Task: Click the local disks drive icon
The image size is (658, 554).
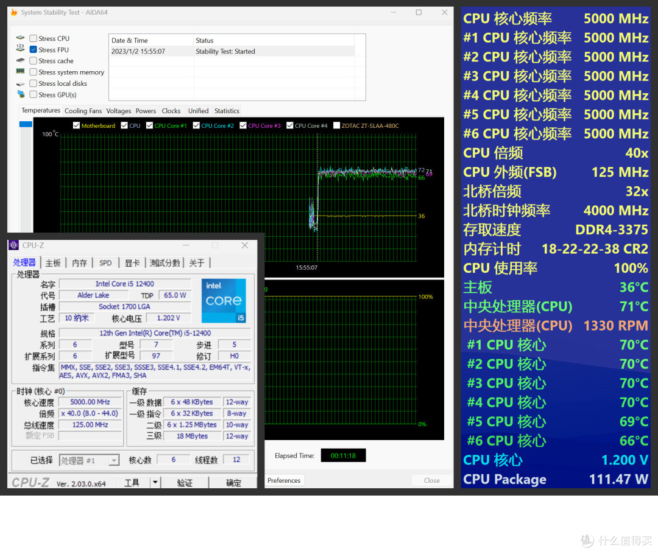Action: pos(20,83)
